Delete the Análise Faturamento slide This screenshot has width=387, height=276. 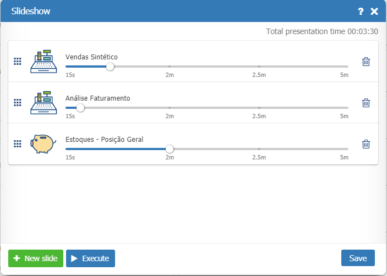click(366, 103)
